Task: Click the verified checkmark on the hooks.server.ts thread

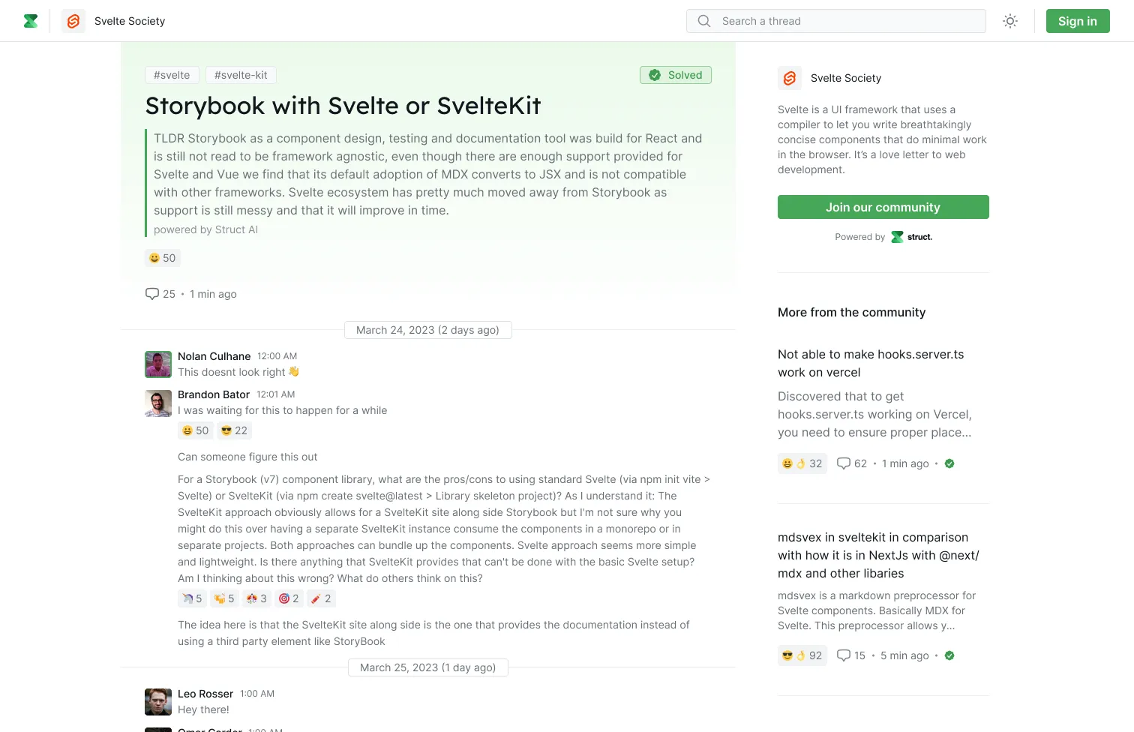Action: tap(949, 463)
